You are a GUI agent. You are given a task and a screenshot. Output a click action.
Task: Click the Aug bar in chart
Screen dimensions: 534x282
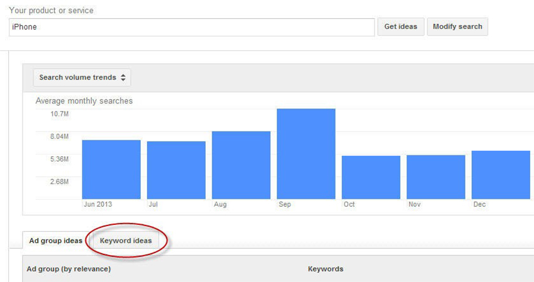(241, 165)
